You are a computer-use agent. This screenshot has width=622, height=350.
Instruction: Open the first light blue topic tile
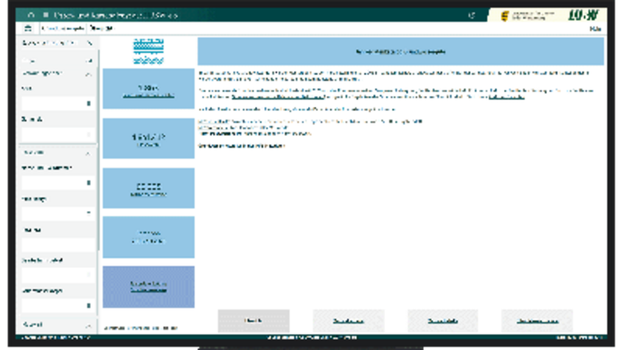[148, 89]
